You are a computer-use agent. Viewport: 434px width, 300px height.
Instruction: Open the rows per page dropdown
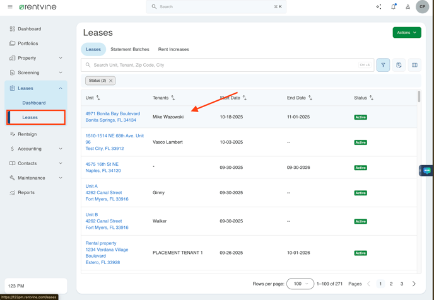coord(300,284)
